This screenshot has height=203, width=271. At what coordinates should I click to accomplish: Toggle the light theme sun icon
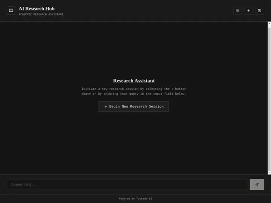tap(238, 11)
